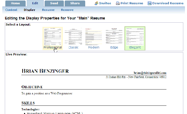Choose the Remove option
187x114 pixels.
(x=67, y=10)
